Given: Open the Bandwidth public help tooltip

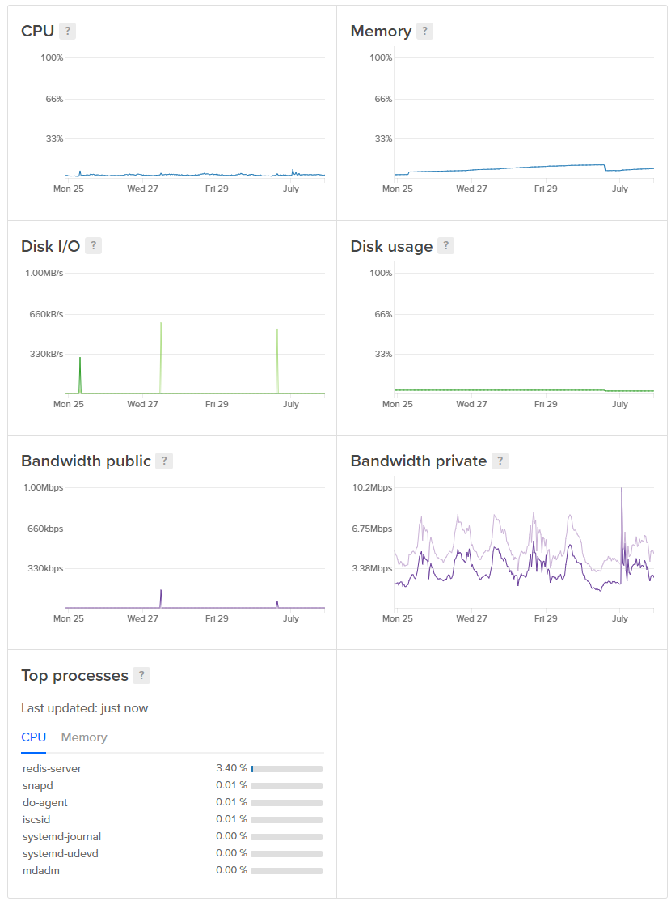Looking at the screenshot, I should [x=164, y=461].
